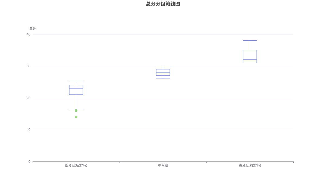326x190 pixels.
Task: Click the y-axis label 40
Action: pyautogui.click(x=29, y=34)
